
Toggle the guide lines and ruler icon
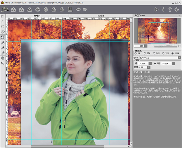[x=70, y=9]
